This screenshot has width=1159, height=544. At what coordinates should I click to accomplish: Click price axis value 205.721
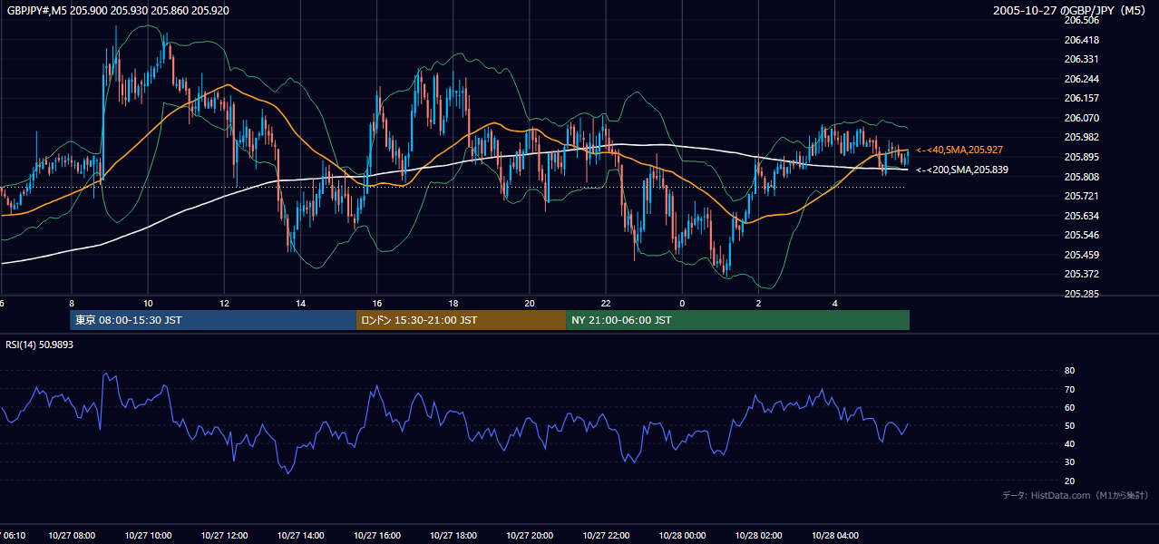pyautogui.click(x=1082, y=196)
